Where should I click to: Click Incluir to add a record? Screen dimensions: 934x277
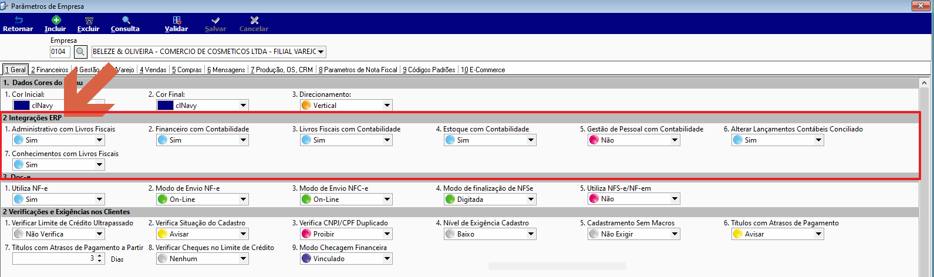click(x=55, y=24)
